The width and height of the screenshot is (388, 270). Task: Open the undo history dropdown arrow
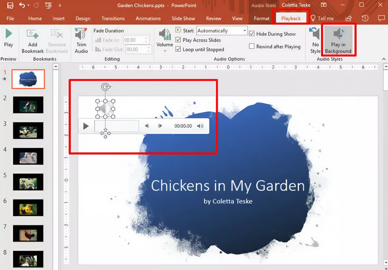[x=28, y=5]
